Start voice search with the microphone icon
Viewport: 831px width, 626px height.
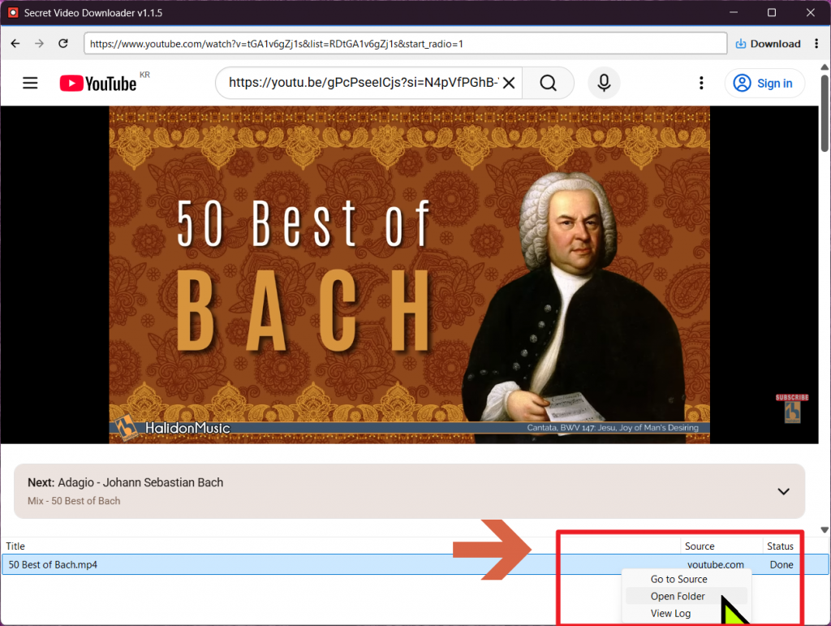[x=604, y=83]
